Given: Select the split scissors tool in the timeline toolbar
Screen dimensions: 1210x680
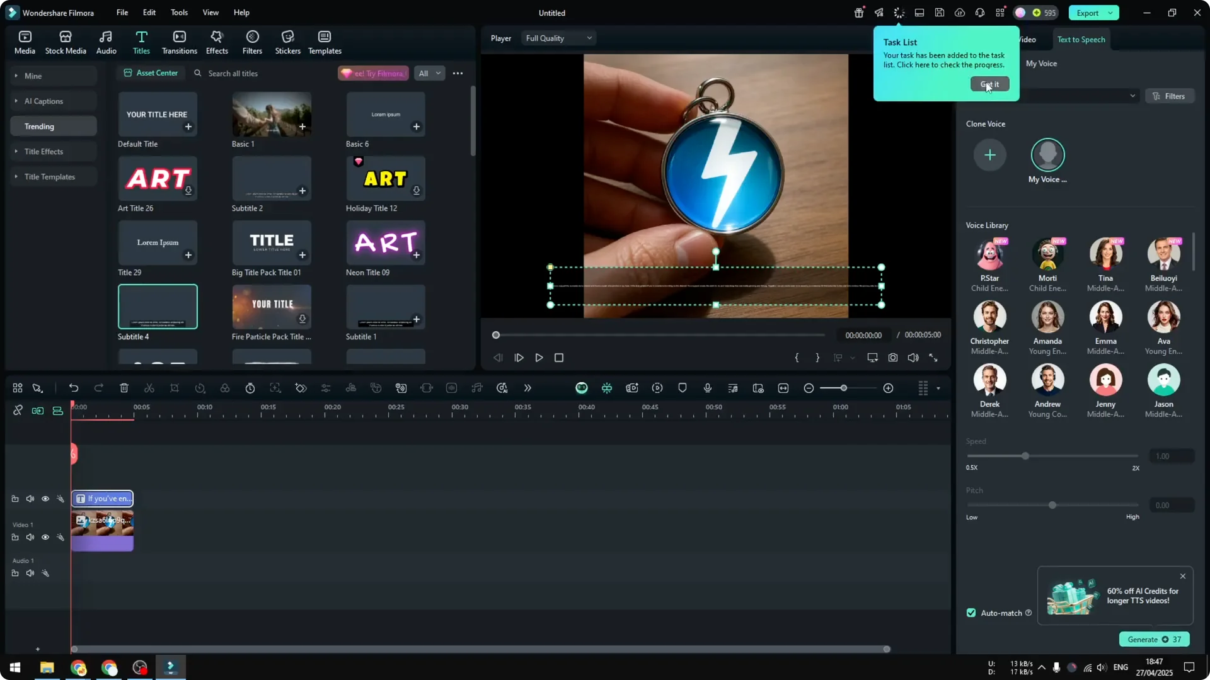Looking at the screenshot, I should coord(149,388).
